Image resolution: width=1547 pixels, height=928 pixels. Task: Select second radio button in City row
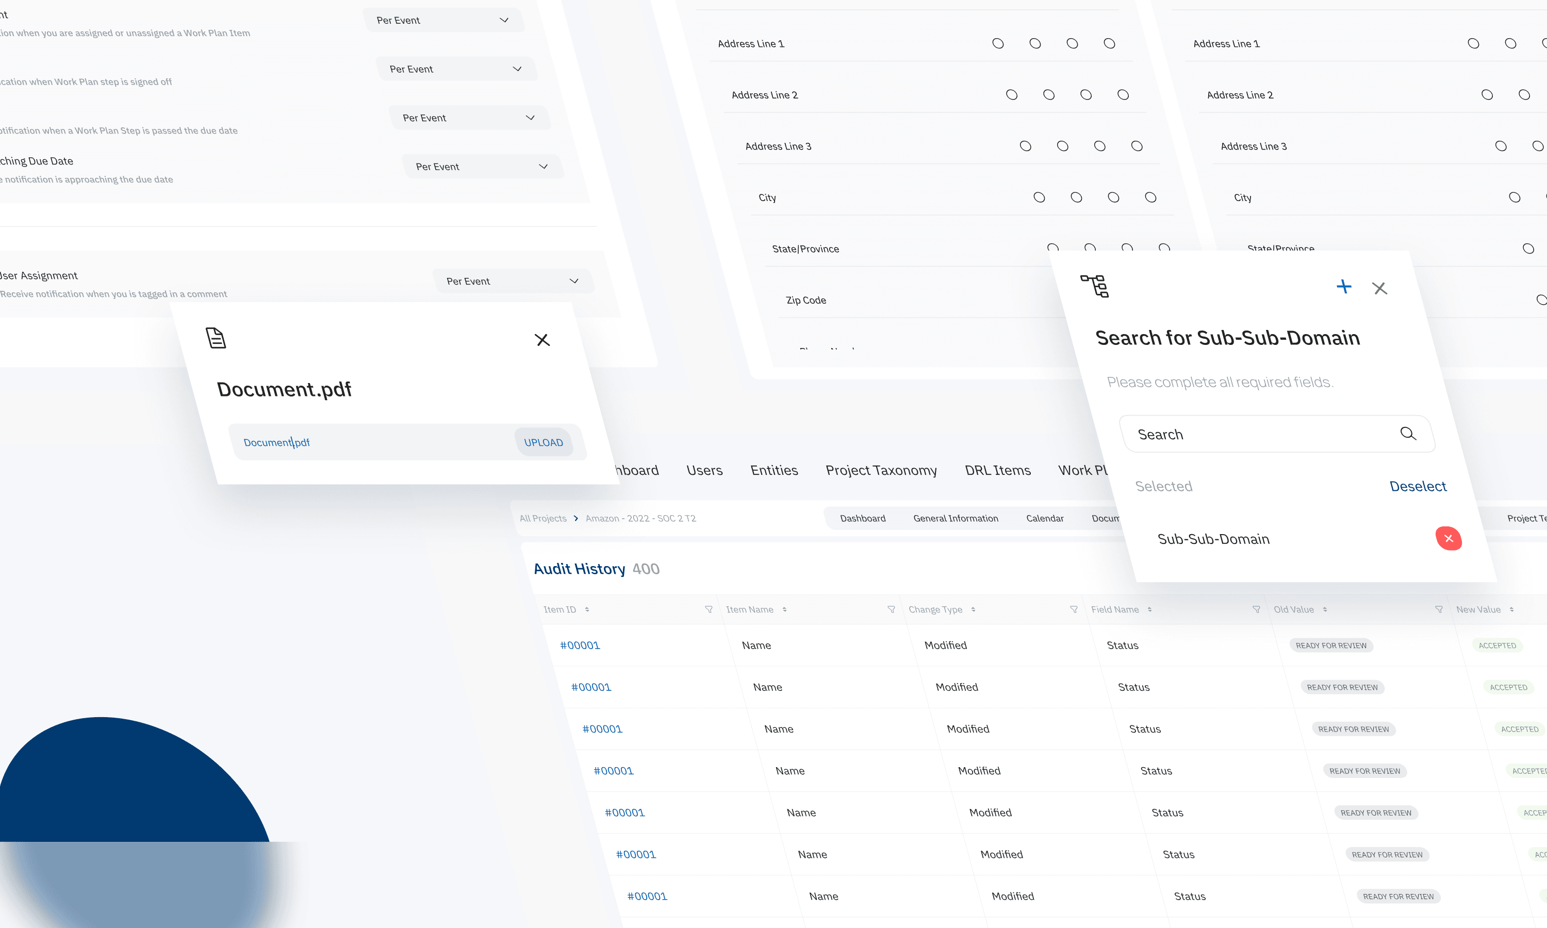(1076, 197)
